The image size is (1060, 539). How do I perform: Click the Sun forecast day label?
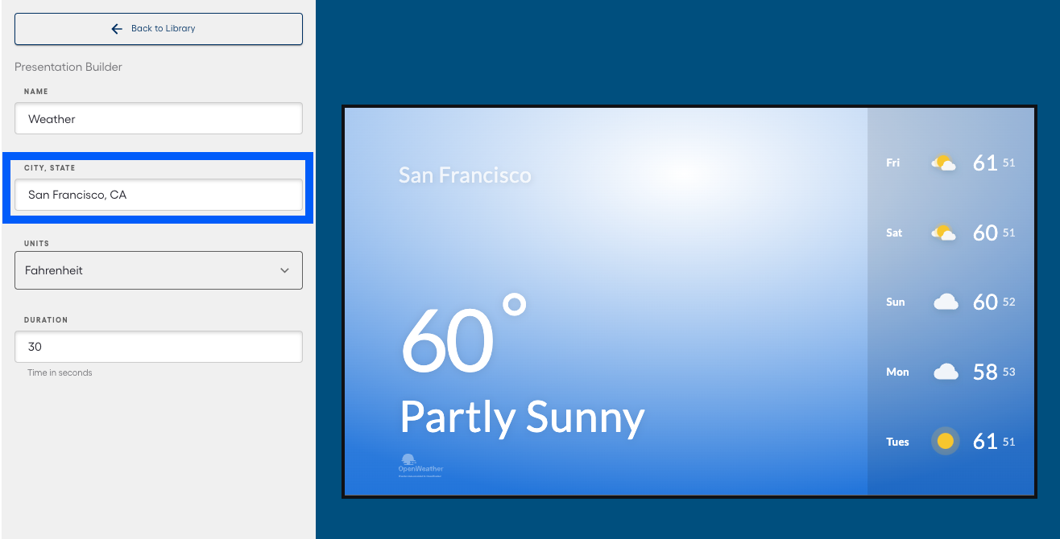click(895, 302)
